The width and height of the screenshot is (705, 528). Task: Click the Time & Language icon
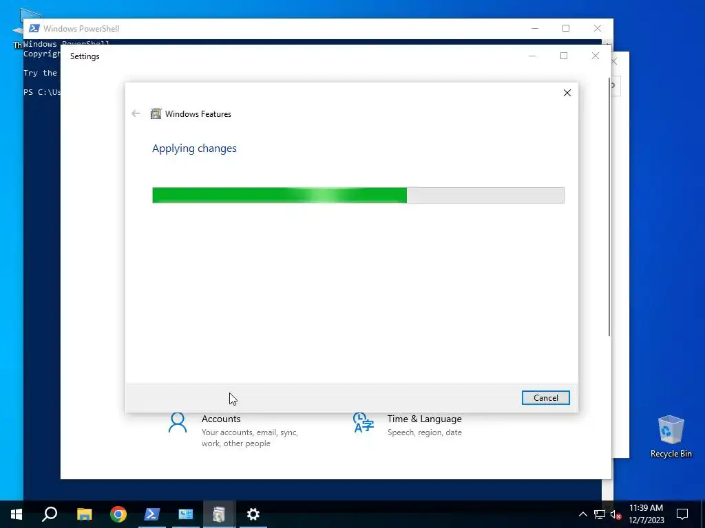click(x=364, y=423)
